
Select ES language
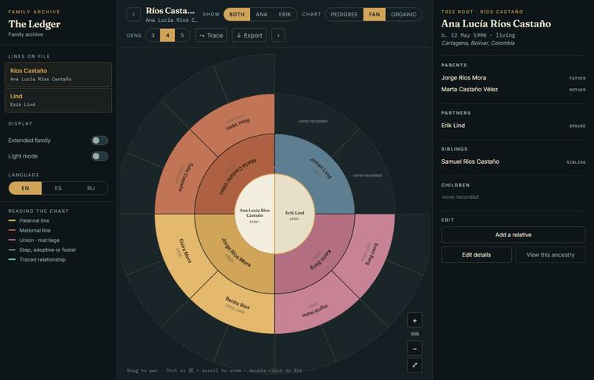point(58,188)
